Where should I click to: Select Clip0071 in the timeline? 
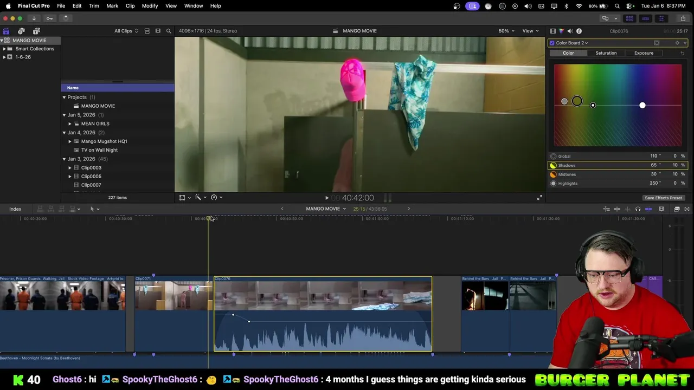tap(173, 314)
